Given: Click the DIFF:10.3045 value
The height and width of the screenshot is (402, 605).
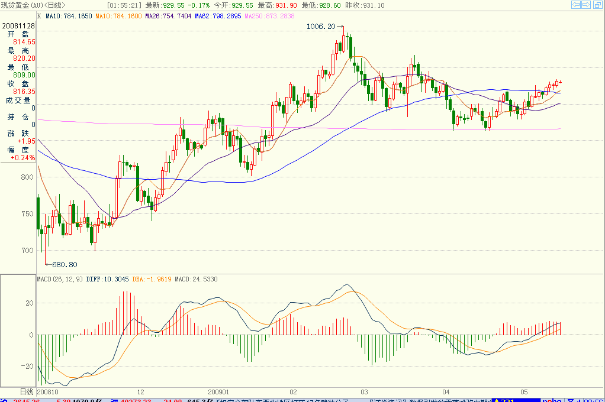Looking at the screenshot, I should pyautogui.click(x=107, y=279).
